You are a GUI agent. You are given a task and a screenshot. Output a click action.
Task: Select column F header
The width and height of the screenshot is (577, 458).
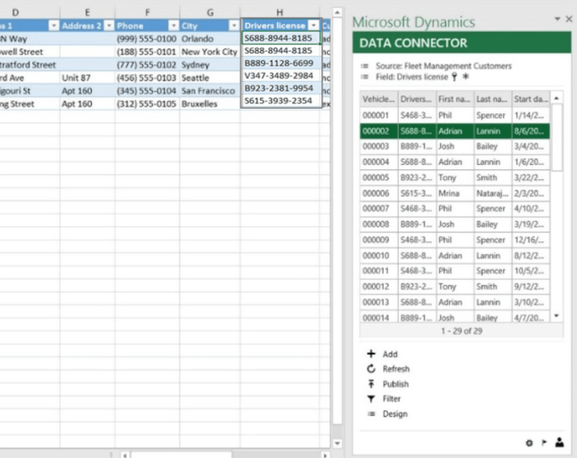147,12
